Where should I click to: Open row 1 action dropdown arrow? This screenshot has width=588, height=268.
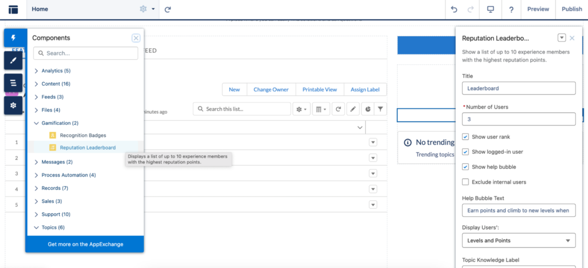[373, 142]
